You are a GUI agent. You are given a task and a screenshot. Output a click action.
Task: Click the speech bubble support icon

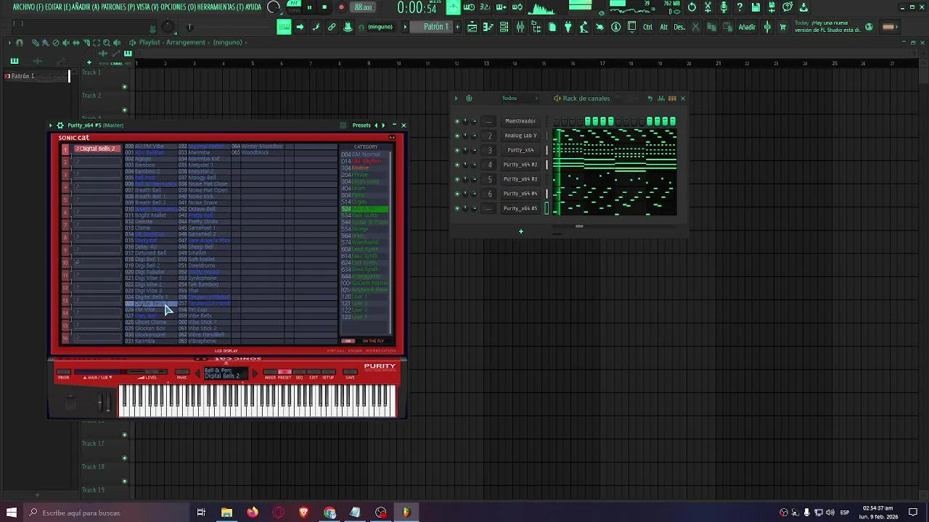pyautogui.click(x=787, y=7)
